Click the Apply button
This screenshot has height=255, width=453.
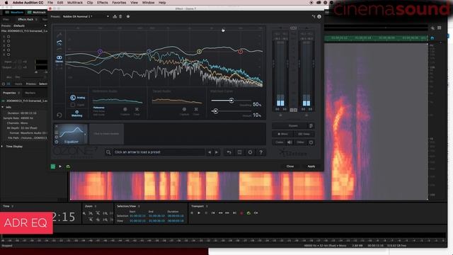point(311,166)
